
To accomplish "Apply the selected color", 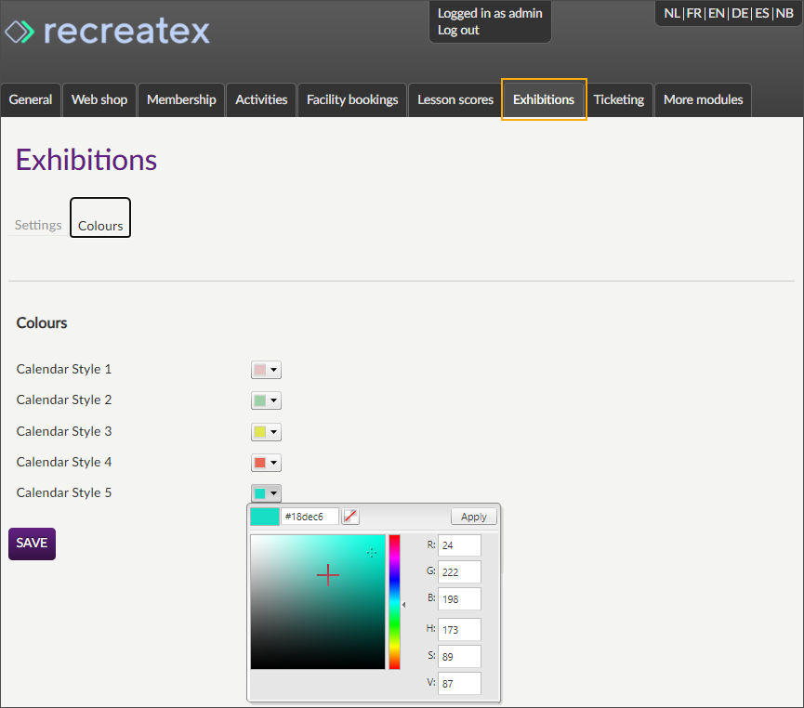I will [x=473, y=517].
